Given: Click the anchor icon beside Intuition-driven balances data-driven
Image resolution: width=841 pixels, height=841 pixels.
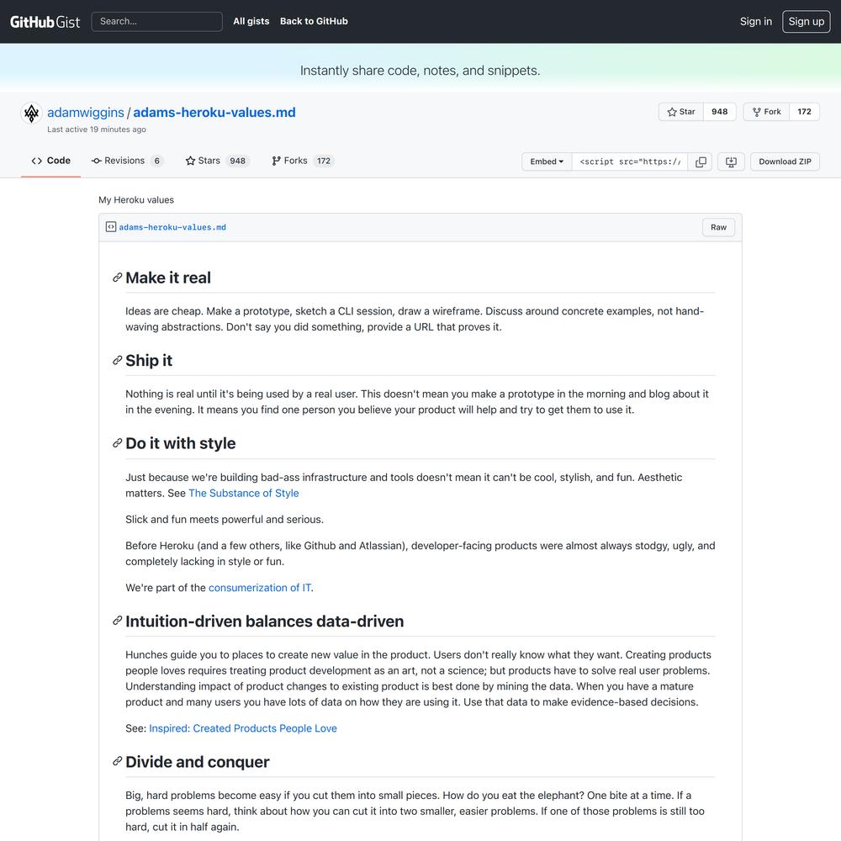Looking at the screenshot, I should (x=118, y=621).
